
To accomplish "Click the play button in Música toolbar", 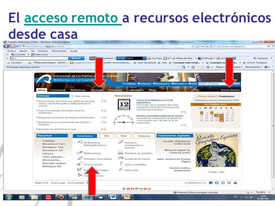I will pyautogui.click(x=119, y=58).
